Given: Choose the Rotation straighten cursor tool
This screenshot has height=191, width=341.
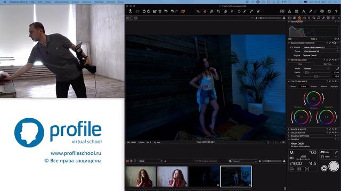Looking at the screenshot, I should click(x=225, y=11).
